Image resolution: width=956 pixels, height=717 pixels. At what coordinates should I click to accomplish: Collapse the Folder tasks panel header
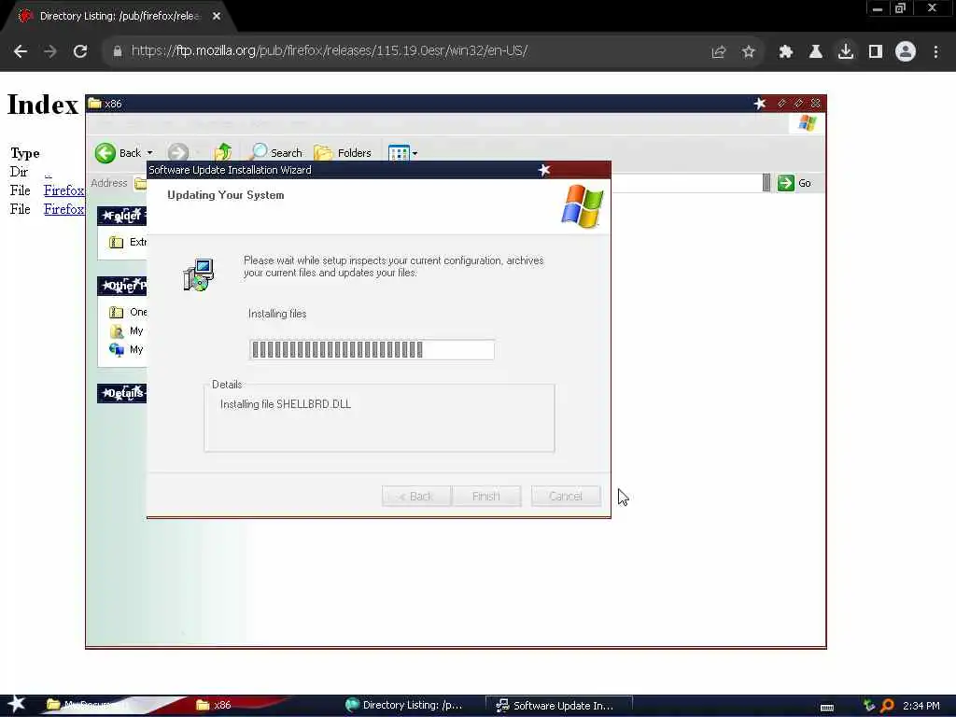pyautogui.click(x=122, y=216)
